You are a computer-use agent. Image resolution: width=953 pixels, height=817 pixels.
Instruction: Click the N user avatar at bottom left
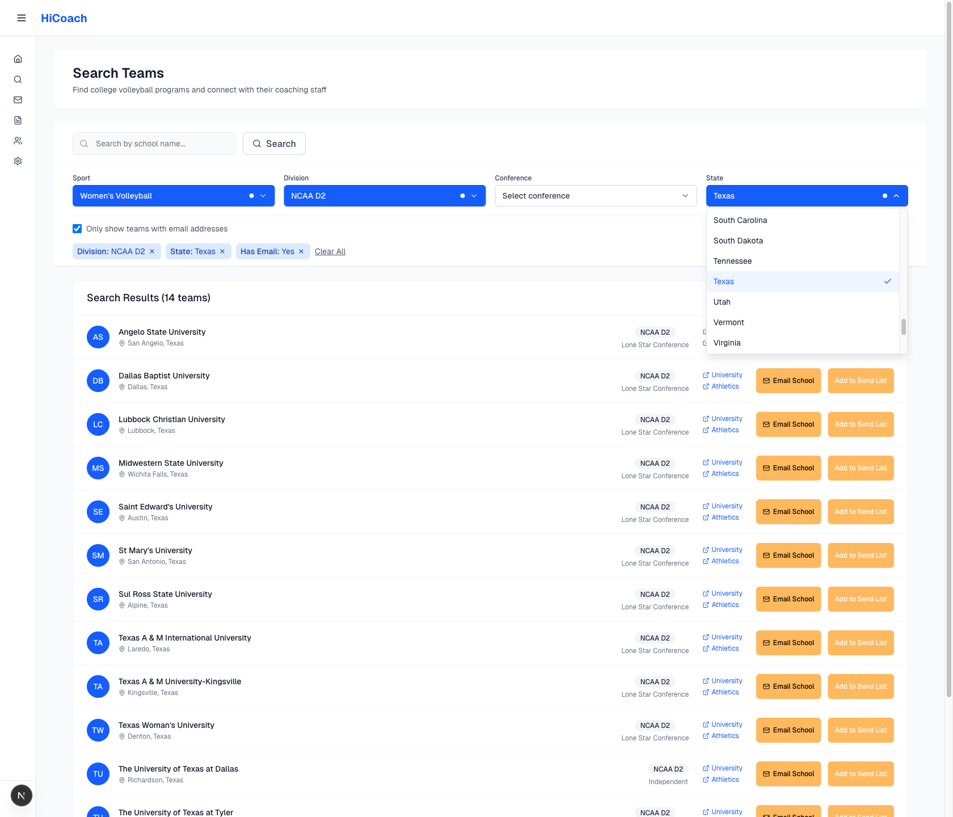tap(21, 795)
